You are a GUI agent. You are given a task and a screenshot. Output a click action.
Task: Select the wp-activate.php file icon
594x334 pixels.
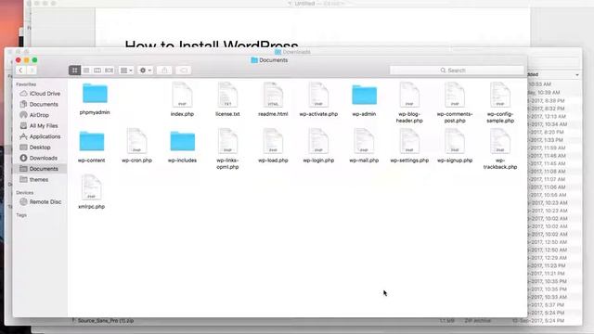318,95
